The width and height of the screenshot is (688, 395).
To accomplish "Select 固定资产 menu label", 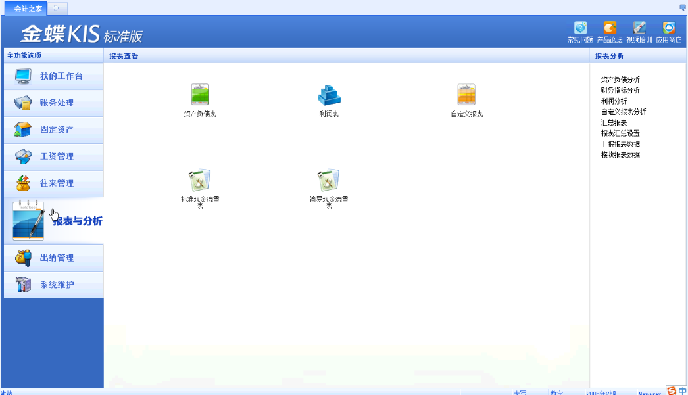I will point(57,129).
